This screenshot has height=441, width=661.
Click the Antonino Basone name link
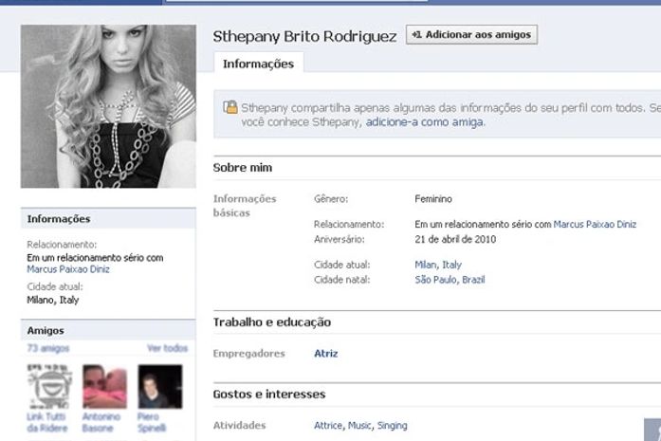point(101,422)
